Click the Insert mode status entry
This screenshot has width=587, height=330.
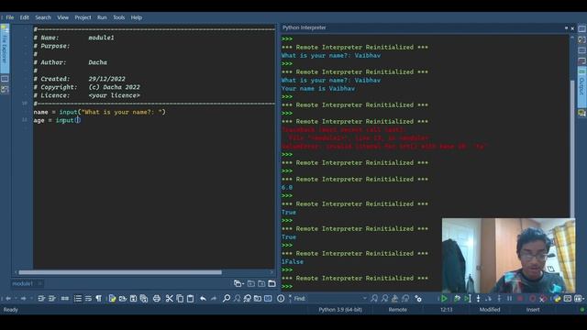pyautogui.click(x=533, y=310)
